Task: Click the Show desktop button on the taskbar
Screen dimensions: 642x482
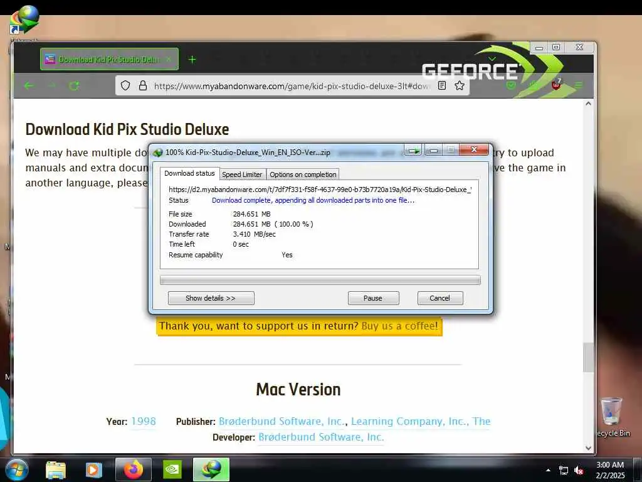Action: pyautogui.click(x=639, y=469)
